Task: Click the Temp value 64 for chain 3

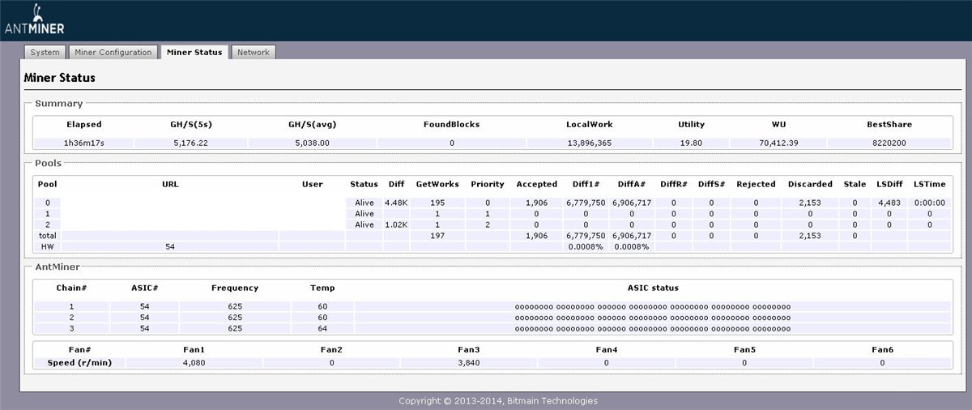Action: 322,328
